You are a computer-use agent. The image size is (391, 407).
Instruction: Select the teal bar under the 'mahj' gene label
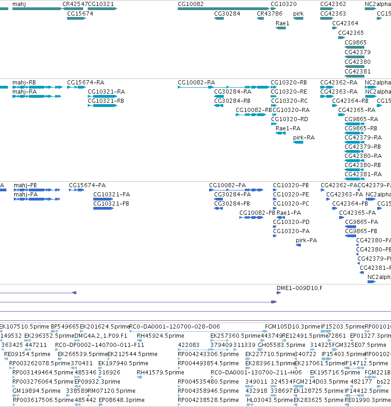tap(37, 9)
